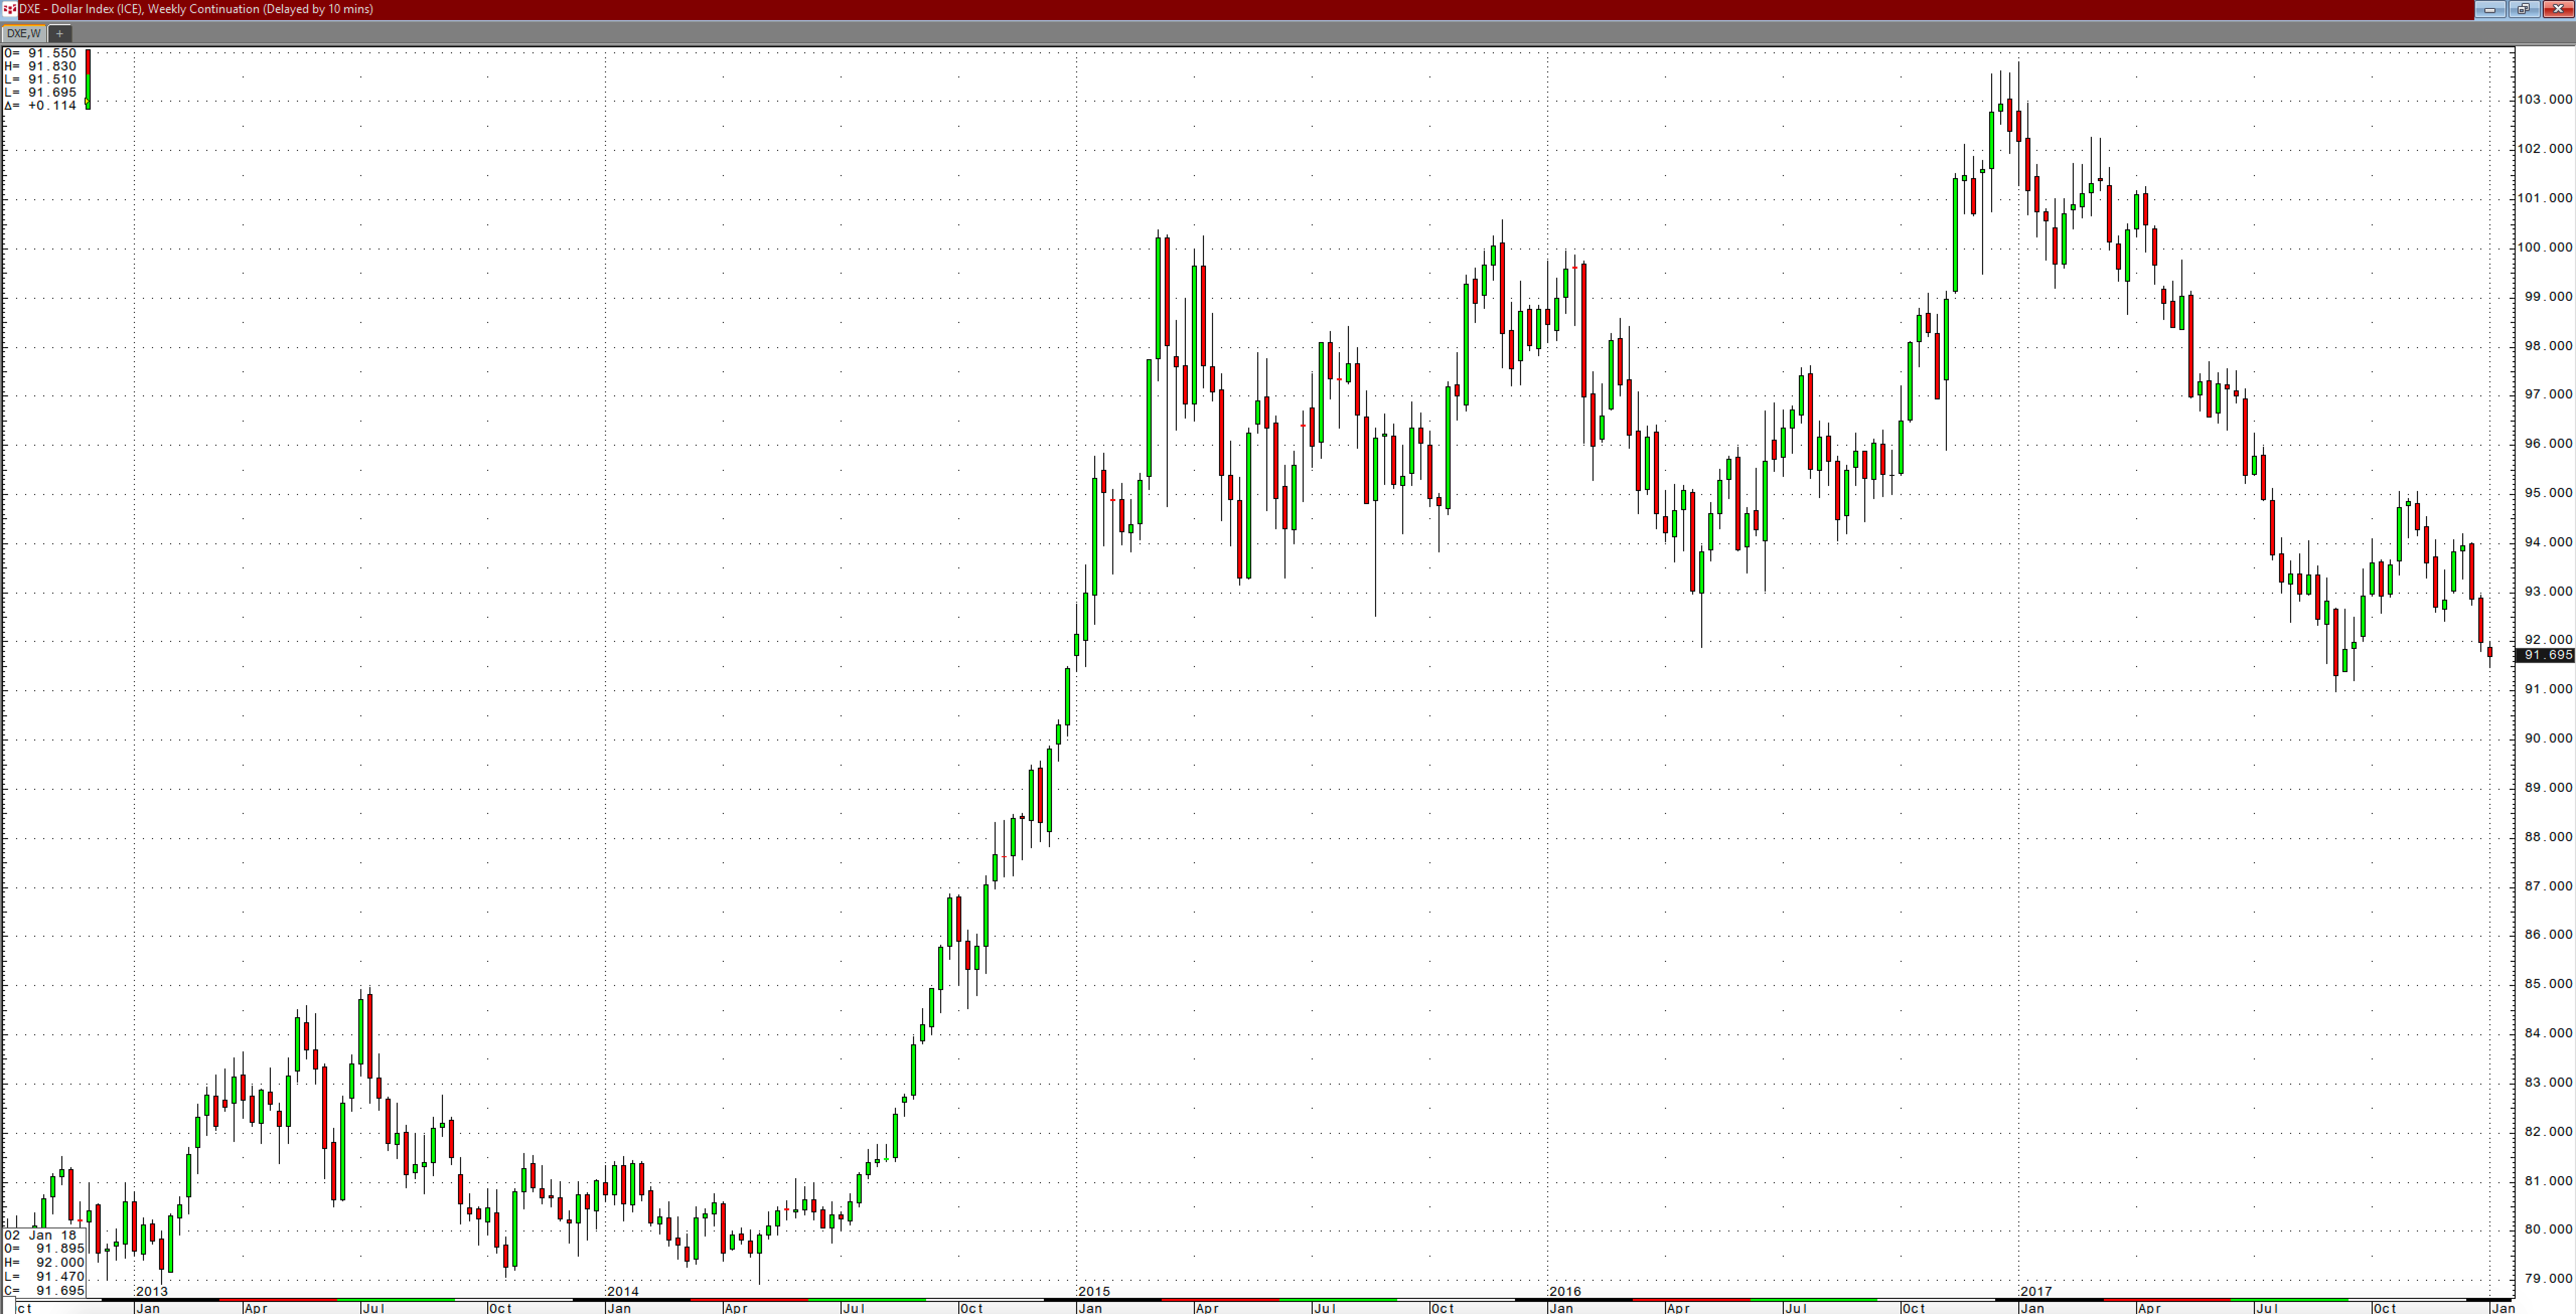Click the 2013 year label on time axis
Screen dimensions: 2576x1314
click(152, 1291)
